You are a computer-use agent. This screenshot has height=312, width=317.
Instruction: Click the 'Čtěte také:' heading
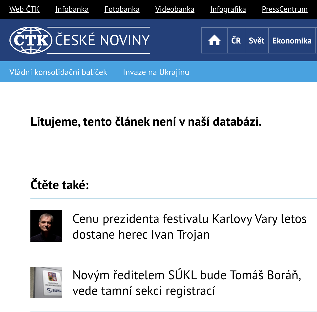click(x=60, y=185)
